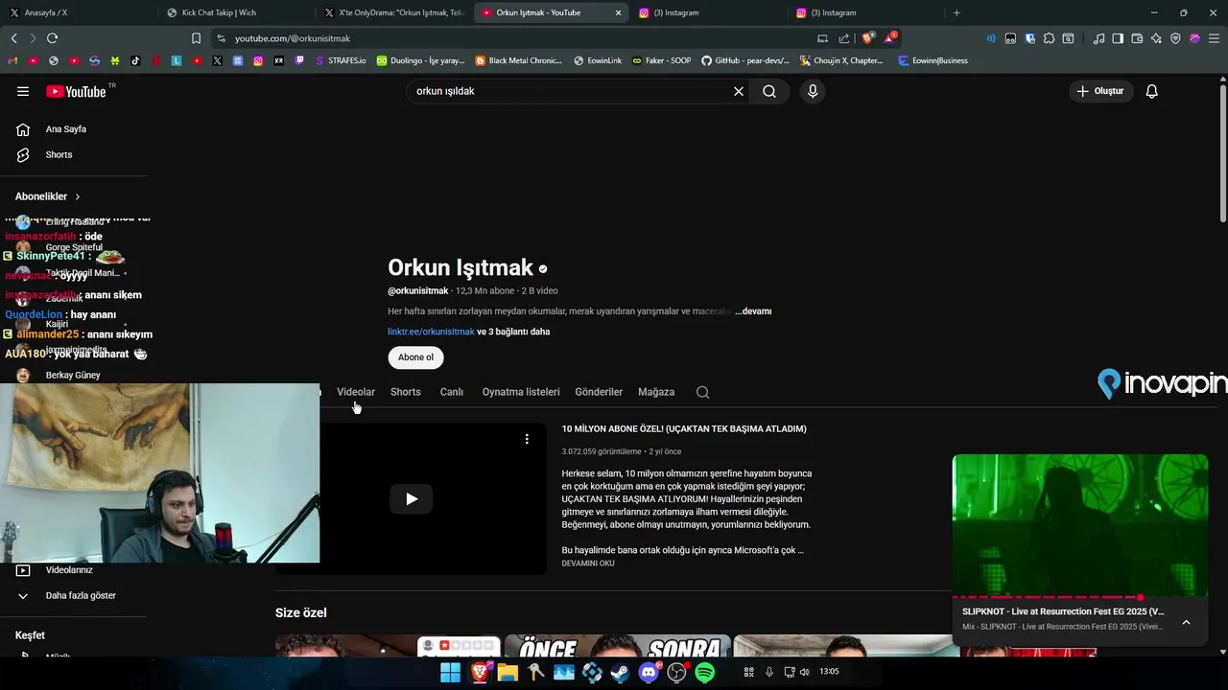The width and height of the screenshot is (1228, 690).
Task: Switch to the Videolar tab
Action: [356, 392]
